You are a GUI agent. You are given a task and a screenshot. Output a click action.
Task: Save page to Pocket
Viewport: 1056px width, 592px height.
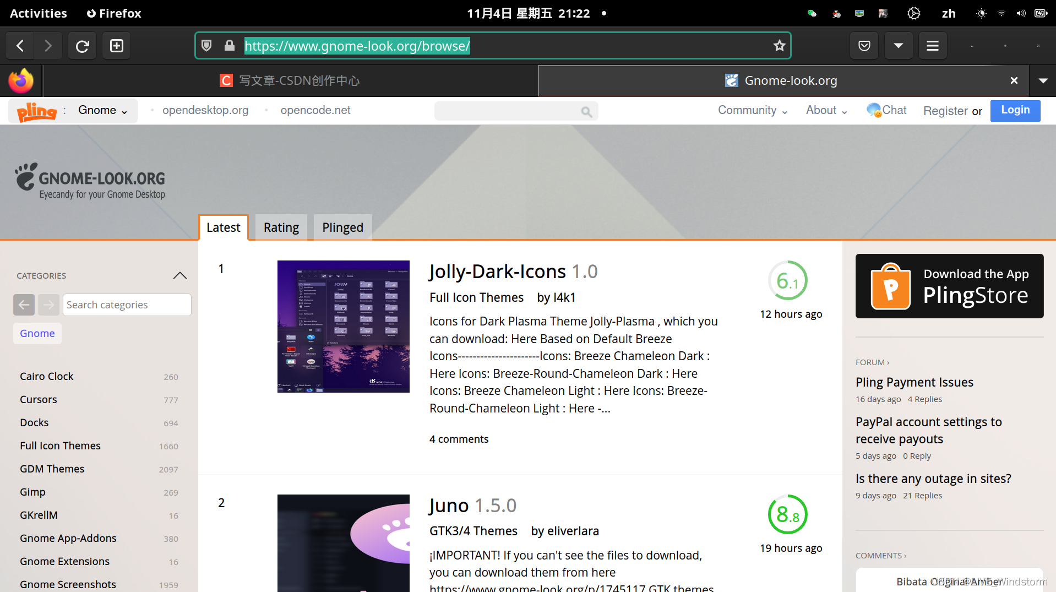pyautogui.click(x=864, y=46)
